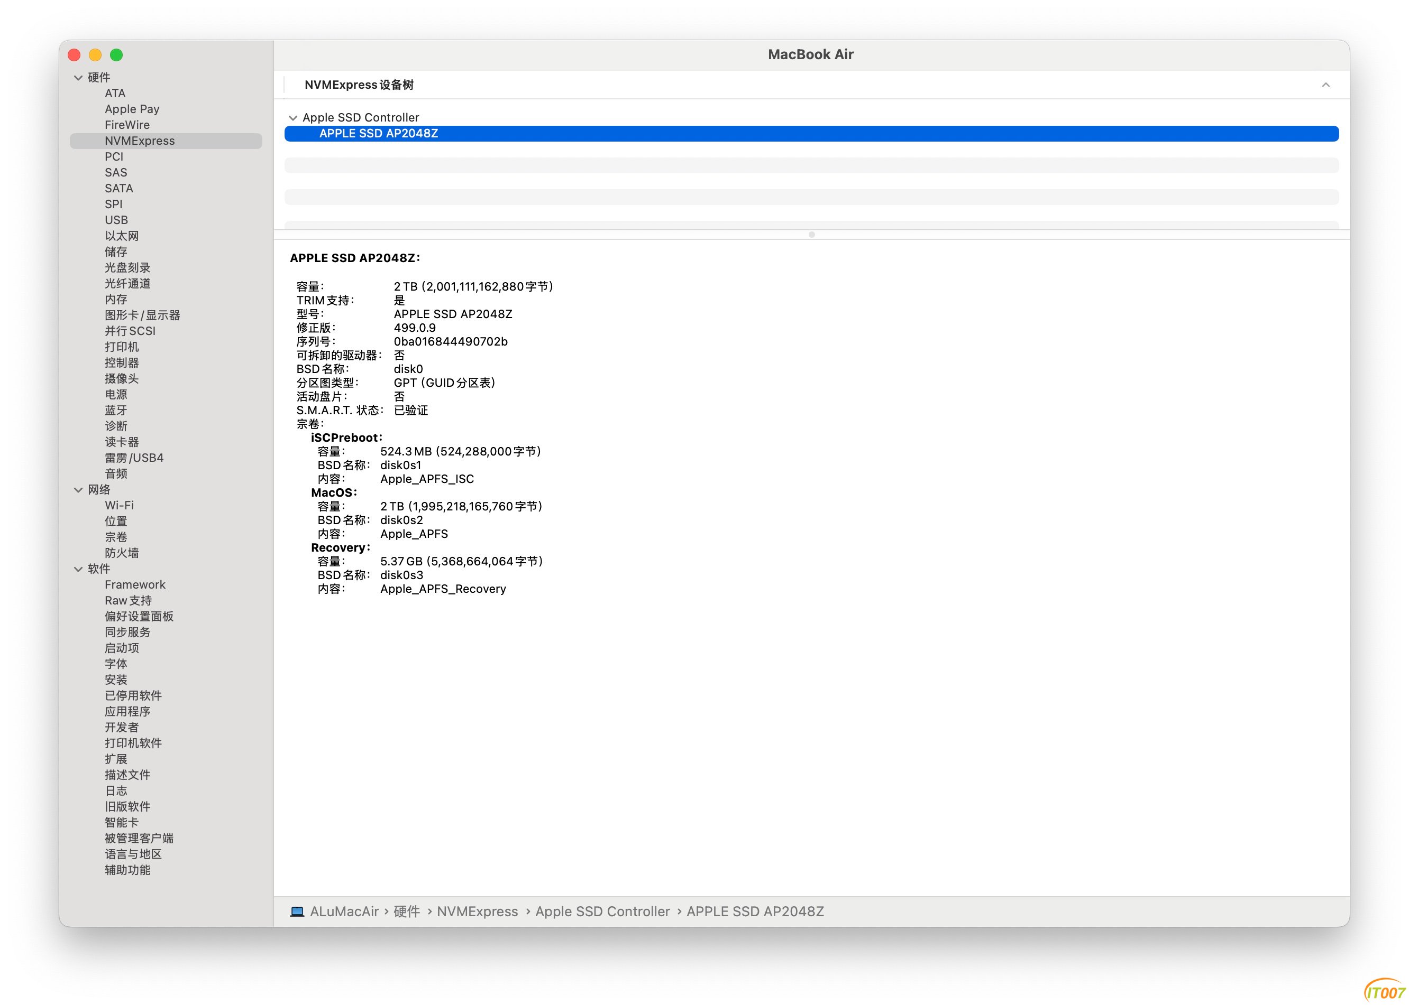Viewport: 1409px width, 1005px height.
Task: Select 光纤通道 in the sidebar
Action: (x=127, y=283)
